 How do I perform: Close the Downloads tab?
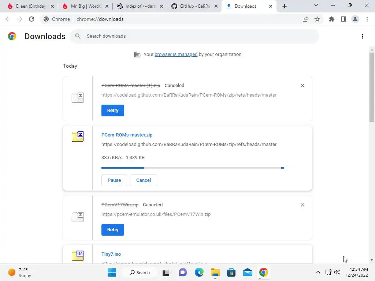(x=271, y=6)
